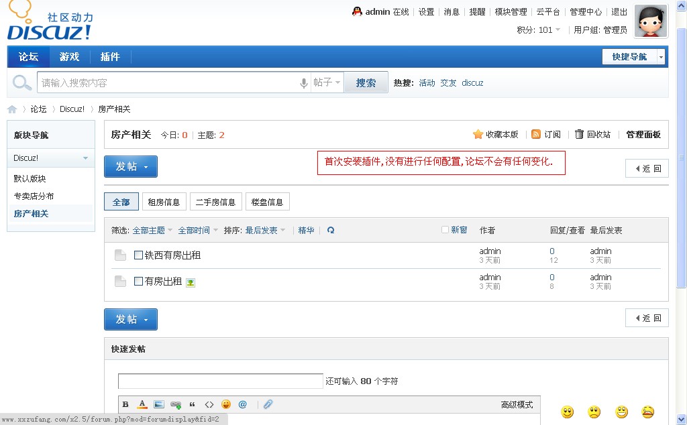Open the 帖子 search type dropdown
Screen dimensions: 687x425
tap(327, 82)
